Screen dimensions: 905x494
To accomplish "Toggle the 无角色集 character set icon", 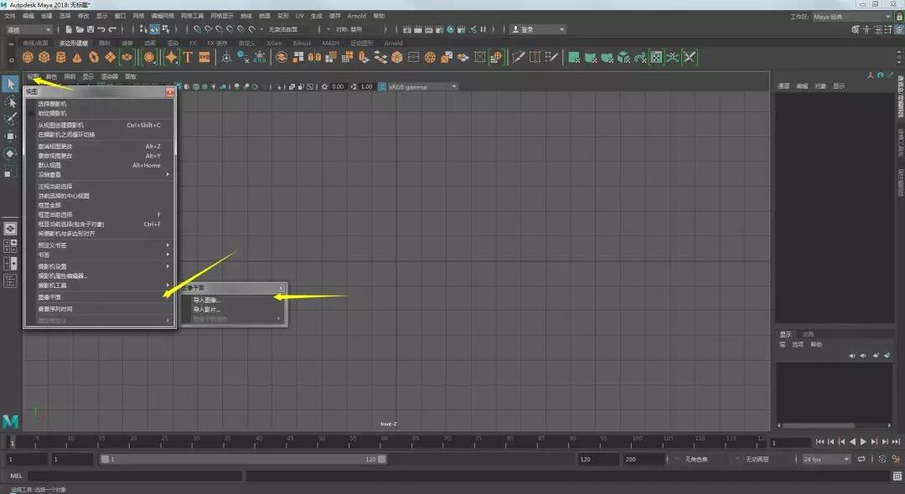I will point(676,460).
